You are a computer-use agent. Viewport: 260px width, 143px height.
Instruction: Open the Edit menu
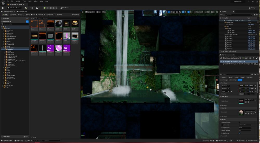point(12,1)
